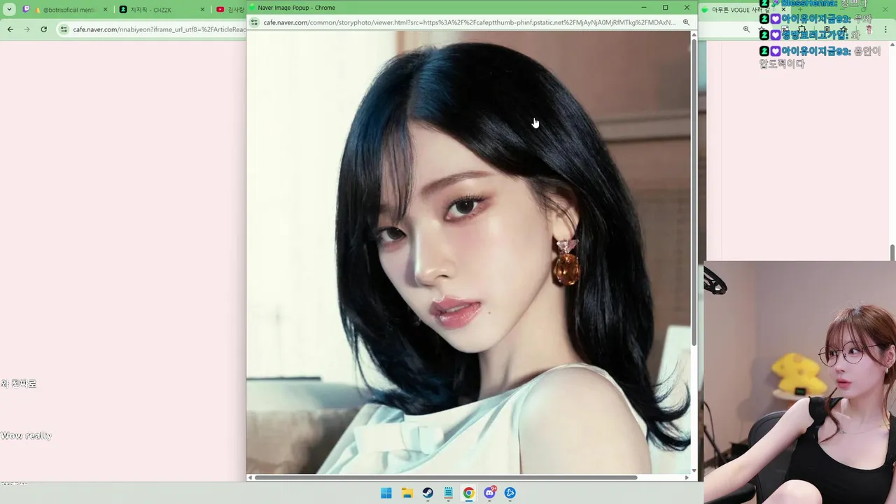896x504 pixels.
Task: Open the blue app icon after Discord
Action: 510,493
